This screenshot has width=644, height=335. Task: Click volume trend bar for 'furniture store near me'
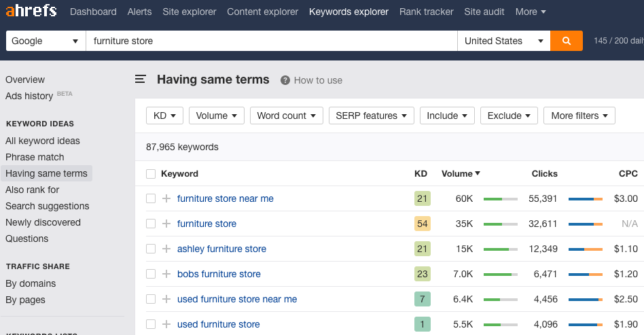[x=501, y=199]
